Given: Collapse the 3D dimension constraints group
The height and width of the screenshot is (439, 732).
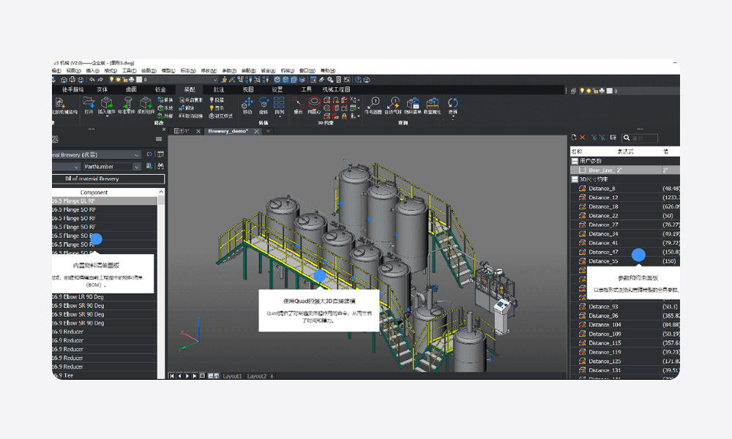Looking at the screenshot, I should (x=575, y=179).
